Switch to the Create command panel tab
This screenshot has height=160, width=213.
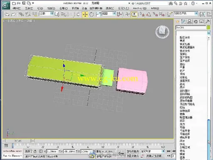(x=177, y=22)
